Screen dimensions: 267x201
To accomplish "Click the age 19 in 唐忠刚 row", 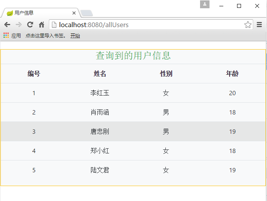I will [232, 132].
